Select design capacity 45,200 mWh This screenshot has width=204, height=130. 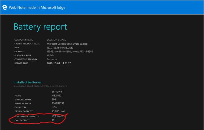pos(59,111)
